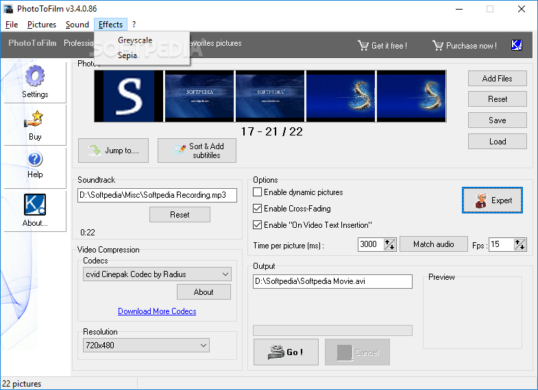
Task: Click Sort & Add subtitles button
Action: pyautogui.click(x=197, y=151)
